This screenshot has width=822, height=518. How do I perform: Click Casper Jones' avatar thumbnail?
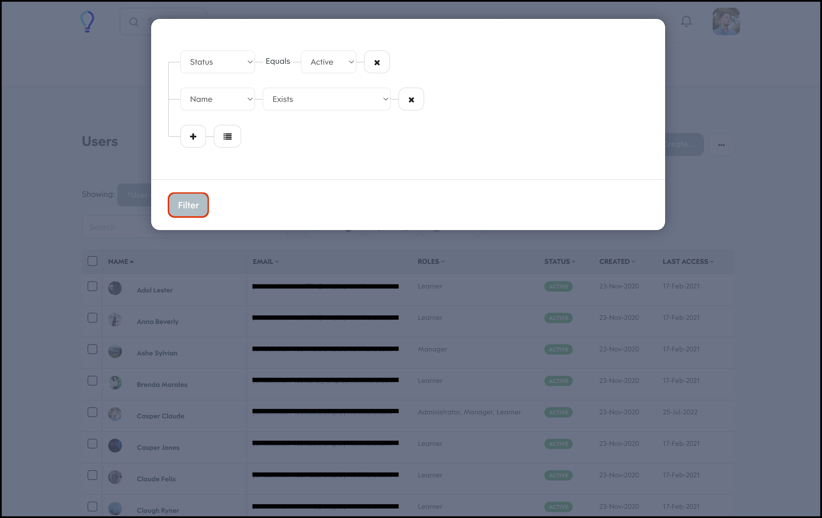click(x=115, y=446)
